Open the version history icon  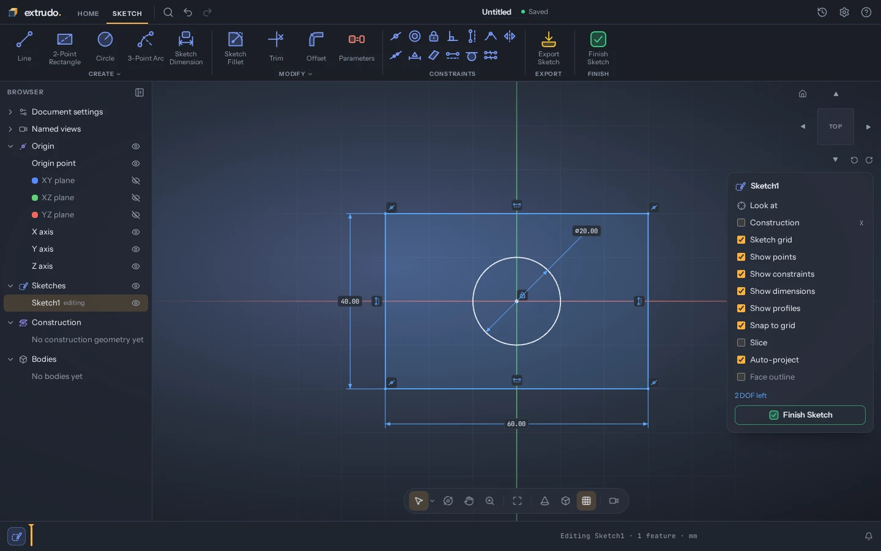[822, 12]
